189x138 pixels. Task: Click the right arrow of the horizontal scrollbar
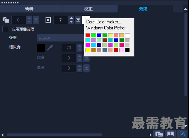tap(151, 135)
